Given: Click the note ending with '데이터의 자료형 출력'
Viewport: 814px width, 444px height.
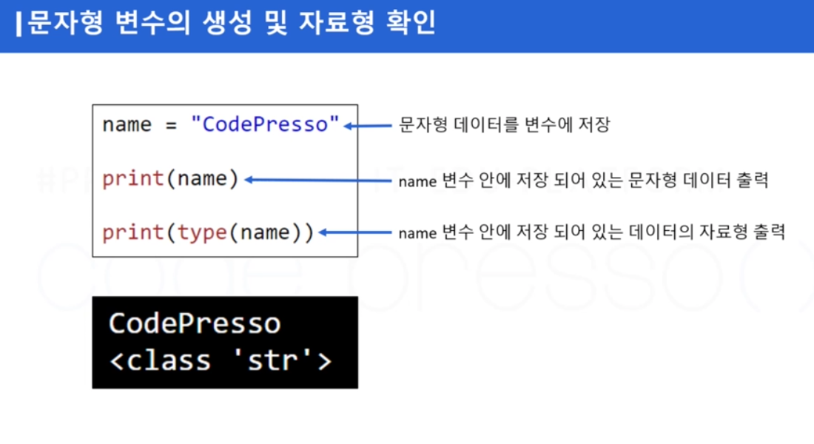Looking at the screenshot, I should [x=592, y=232].
